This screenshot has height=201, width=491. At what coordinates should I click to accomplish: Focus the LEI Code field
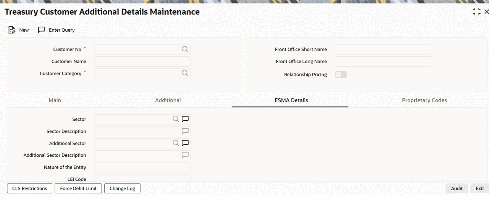point(142,178)
